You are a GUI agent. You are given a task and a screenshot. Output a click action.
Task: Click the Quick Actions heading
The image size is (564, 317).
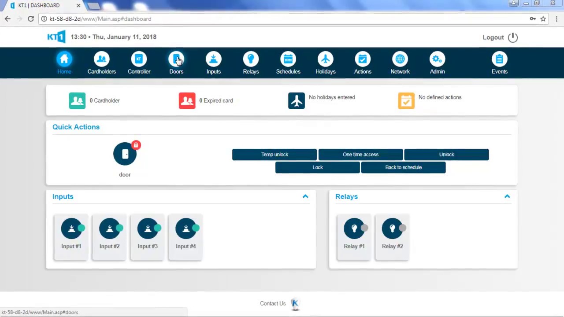click(x=76, y=127)
